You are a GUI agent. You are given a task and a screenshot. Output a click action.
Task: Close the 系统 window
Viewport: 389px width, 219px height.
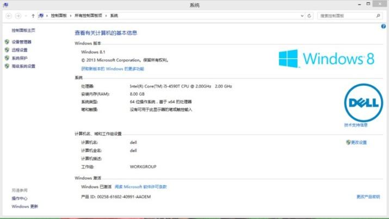[x=380, y=3]
